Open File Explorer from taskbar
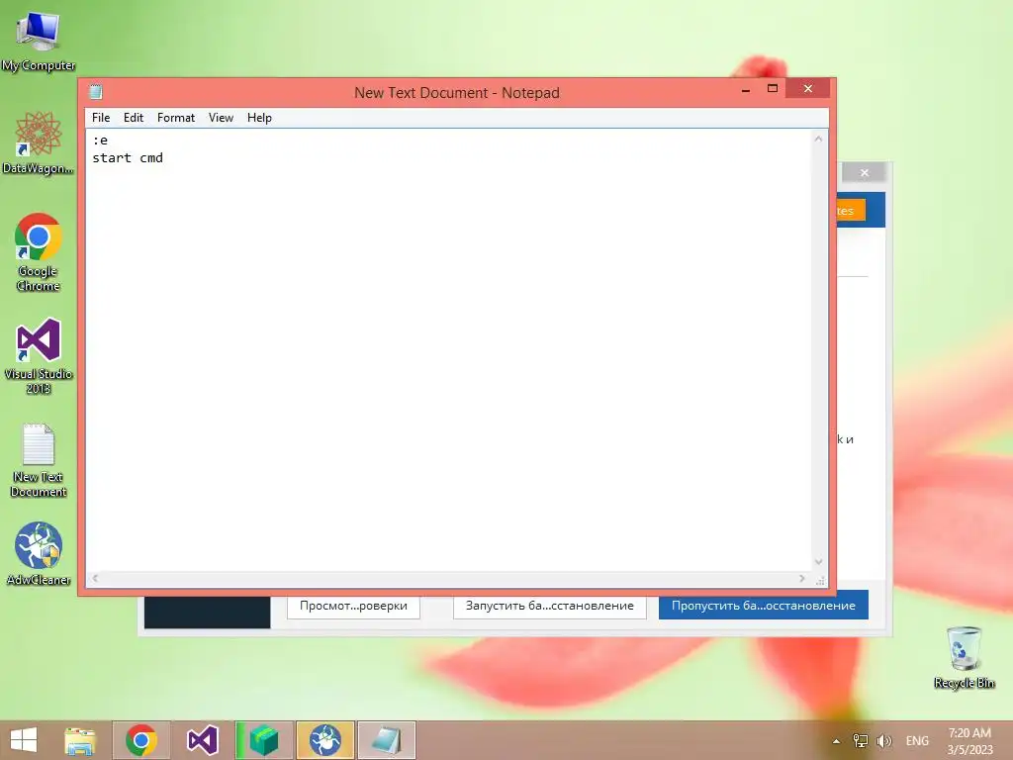 80,740
